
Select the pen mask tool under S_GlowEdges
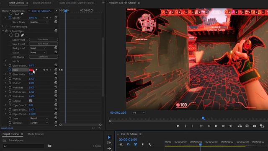(x=22, y=35)
